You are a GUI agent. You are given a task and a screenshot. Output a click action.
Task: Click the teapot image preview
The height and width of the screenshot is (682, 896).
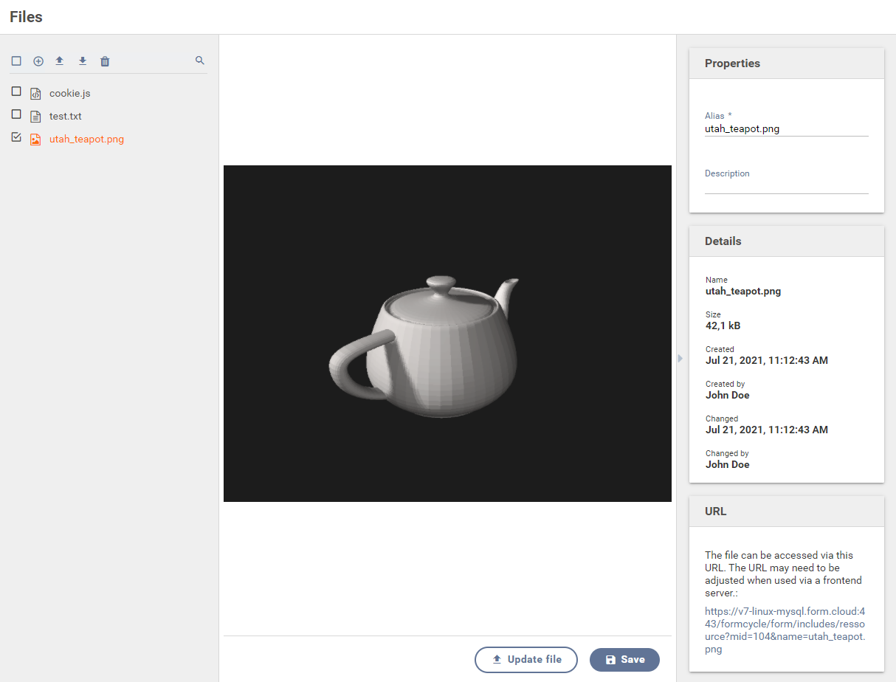(447, 334)
